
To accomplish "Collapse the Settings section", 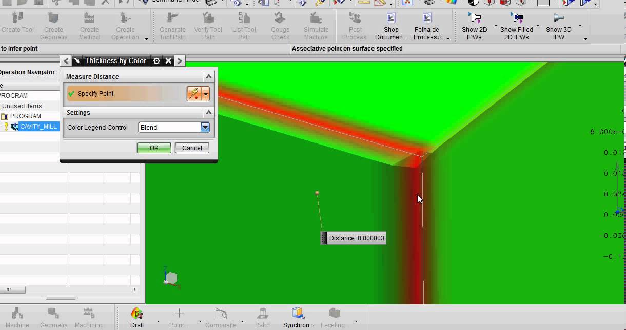I will coord(209,112).
